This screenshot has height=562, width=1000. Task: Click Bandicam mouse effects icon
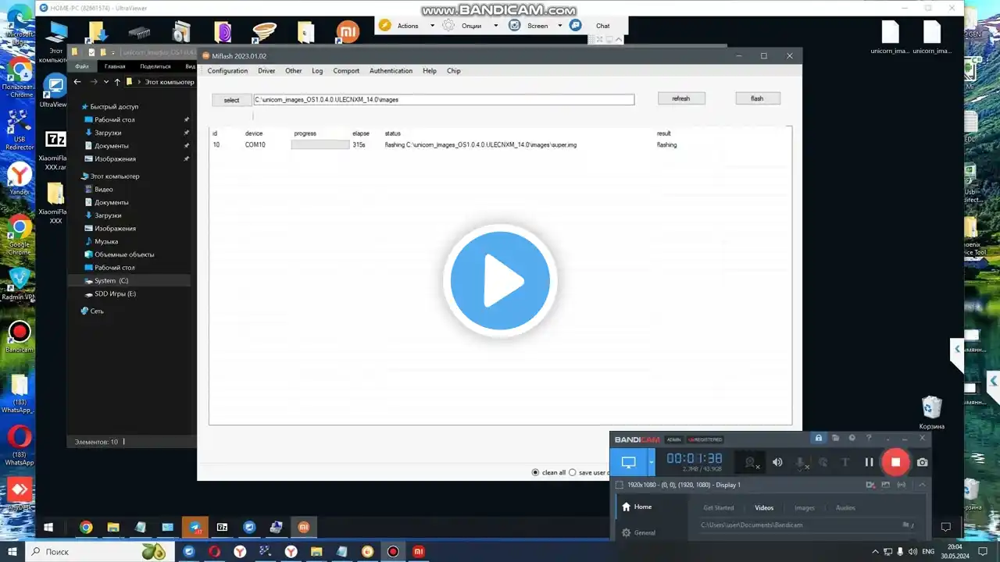823,462
